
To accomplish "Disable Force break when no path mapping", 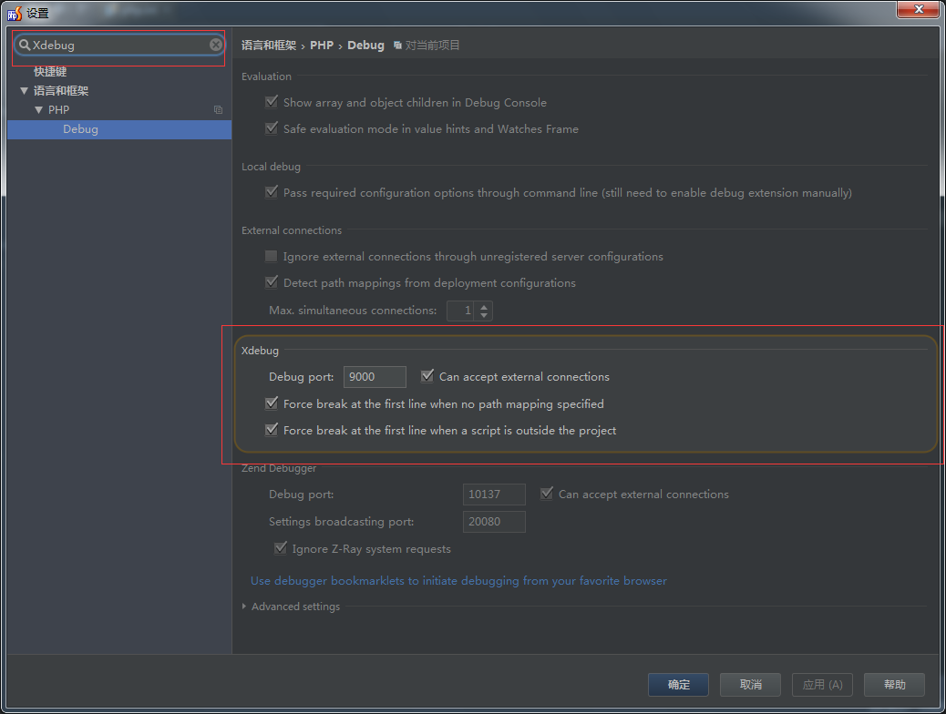I will click(x=272, y=403).
